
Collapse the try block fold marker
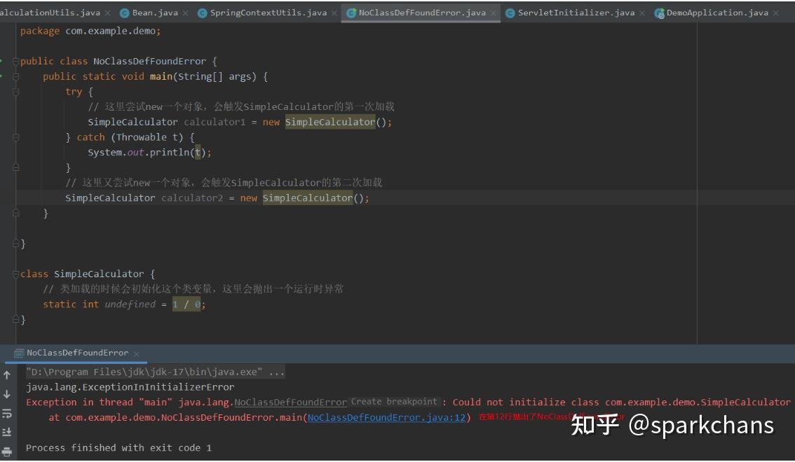[x=15, y=92]
